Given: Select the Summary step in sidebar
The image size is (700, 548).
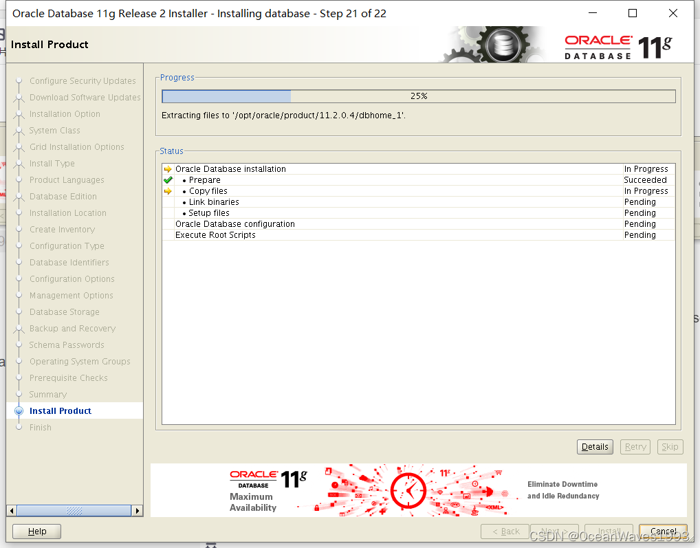Looking at the screenshot, I should click(x=47, y=395).
